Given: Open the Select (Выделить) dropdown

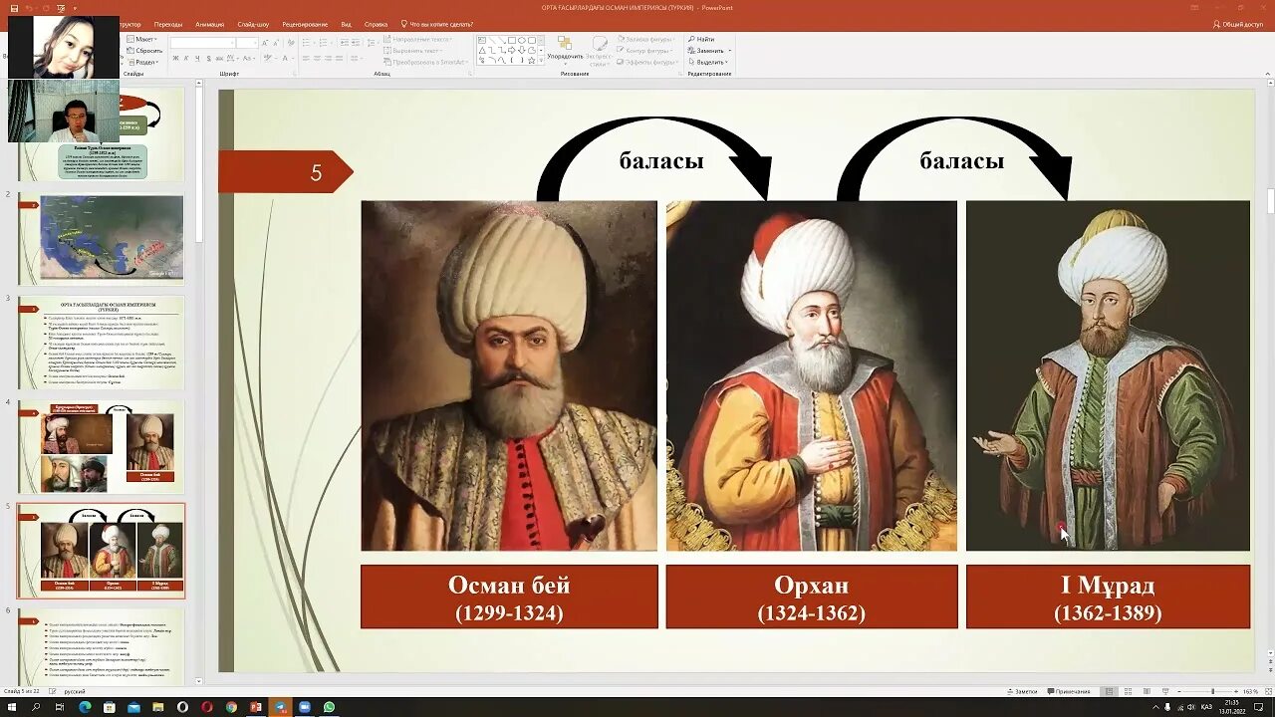Looking at the screenshot, I should 709,62.
